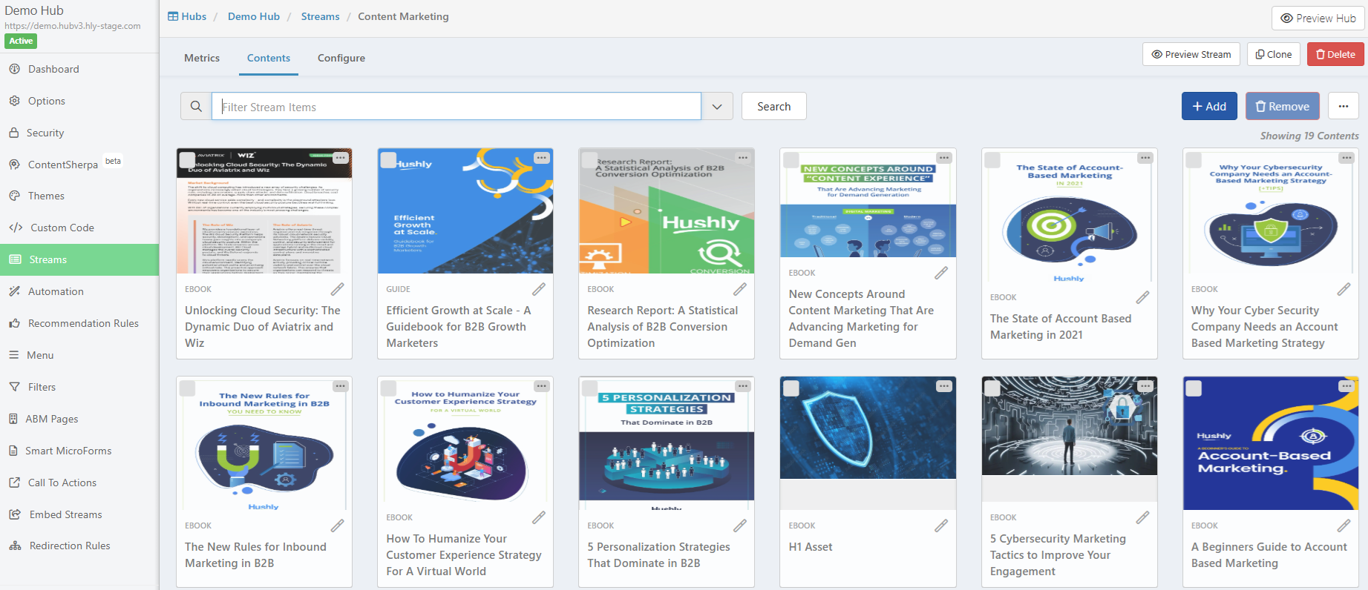This screenshot has width=1368, height=590.
Task: Select checkbox on Why Your Cybersecurity Company card
Action: coord(1194,160)
